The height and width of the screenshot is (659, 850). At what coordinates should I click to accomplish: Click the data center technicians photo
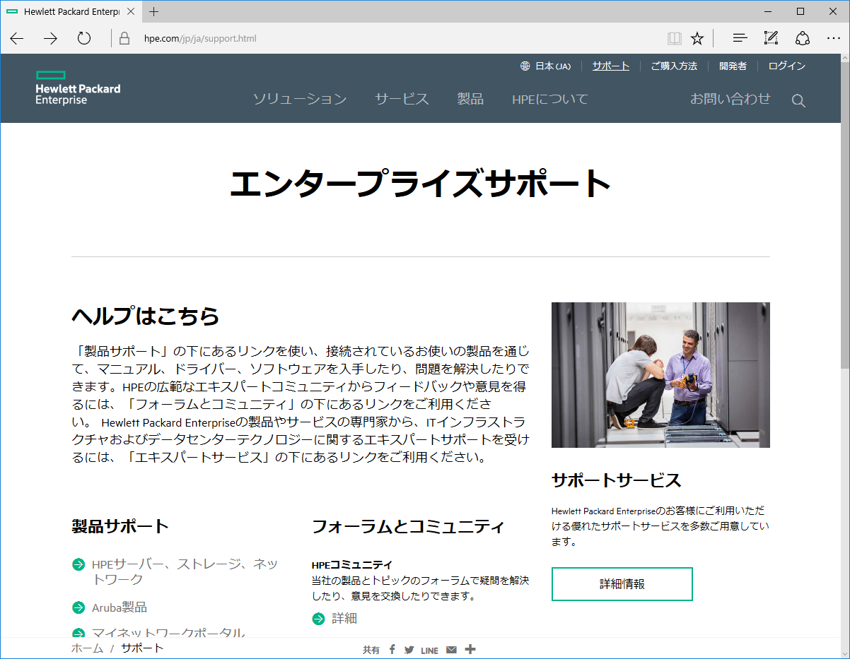coord(660,375)
